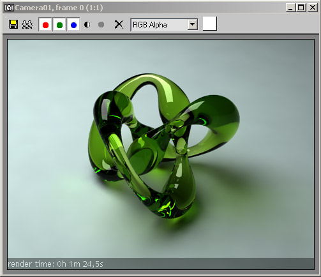Click the render time text stamp
The width and height of the screenshot is (321, 277).
[x=56, y=264]
